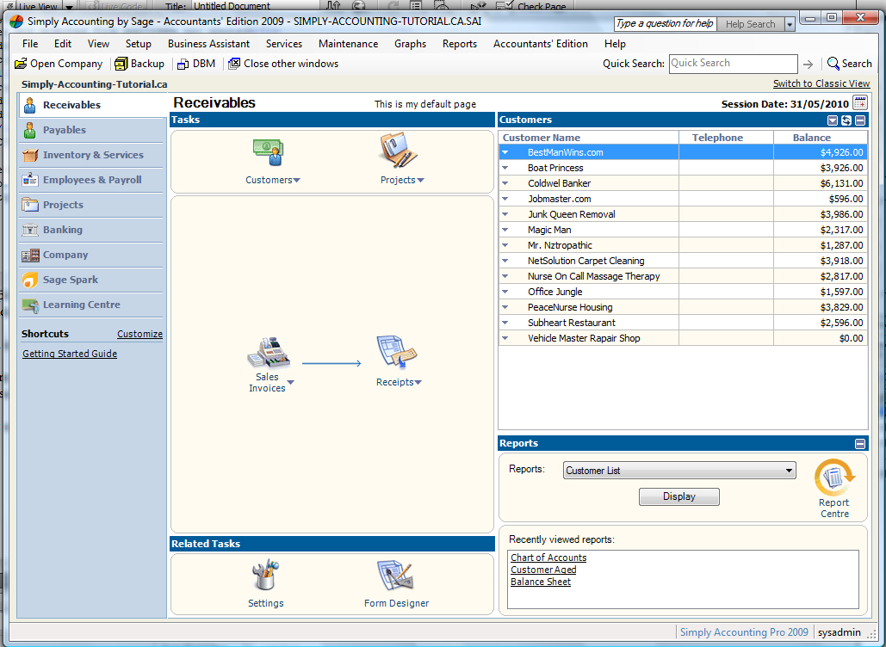The width and height of the screenshot is (886, 647).
Task: Open the Banking module
Action: point(91,230)
